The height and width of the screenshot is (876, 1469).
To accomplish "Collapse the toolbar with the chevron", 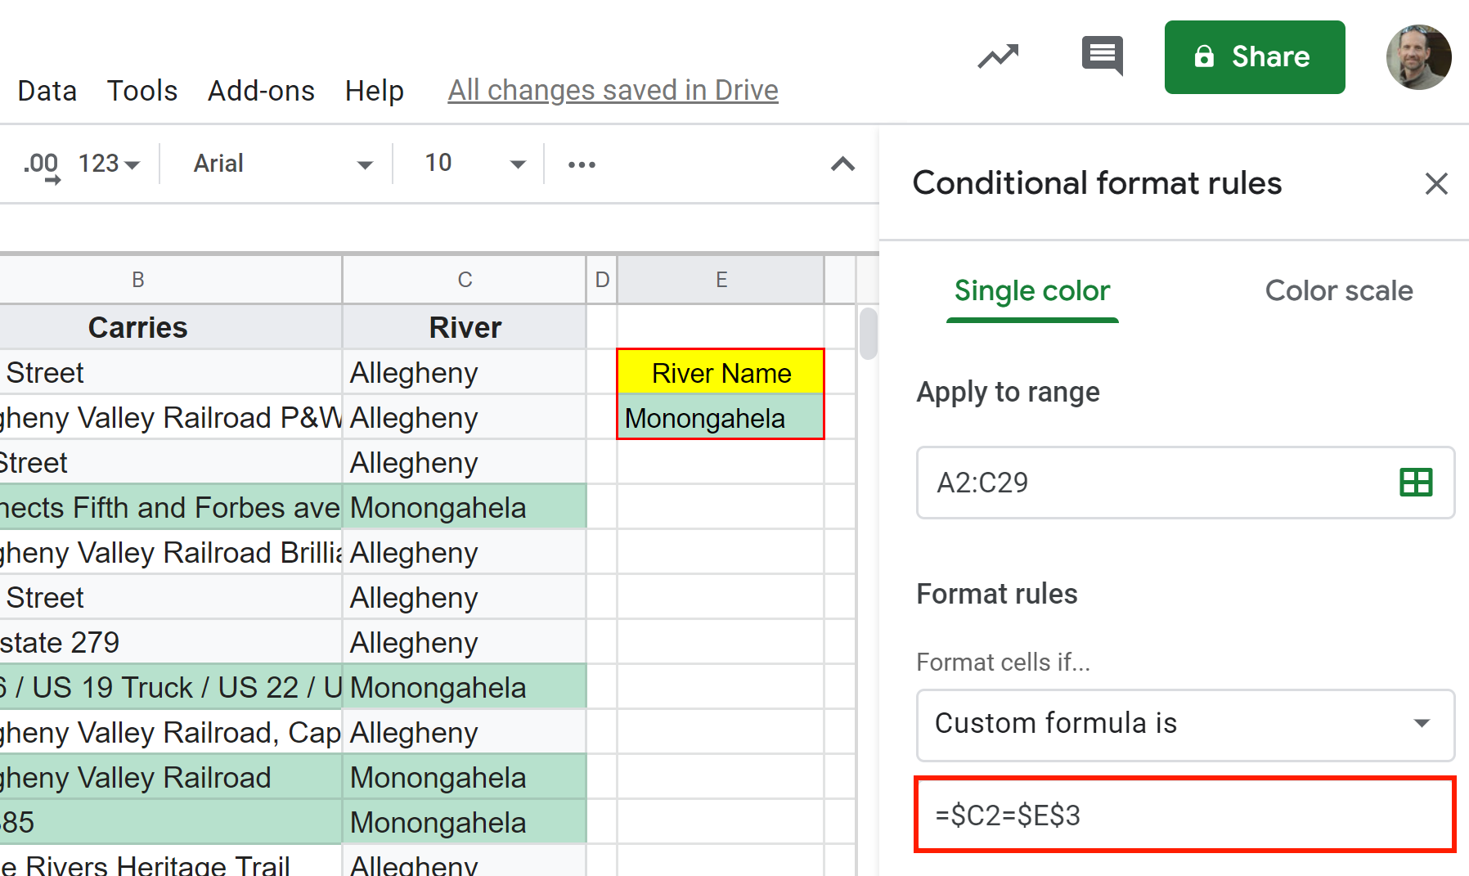I will (842, 164).
